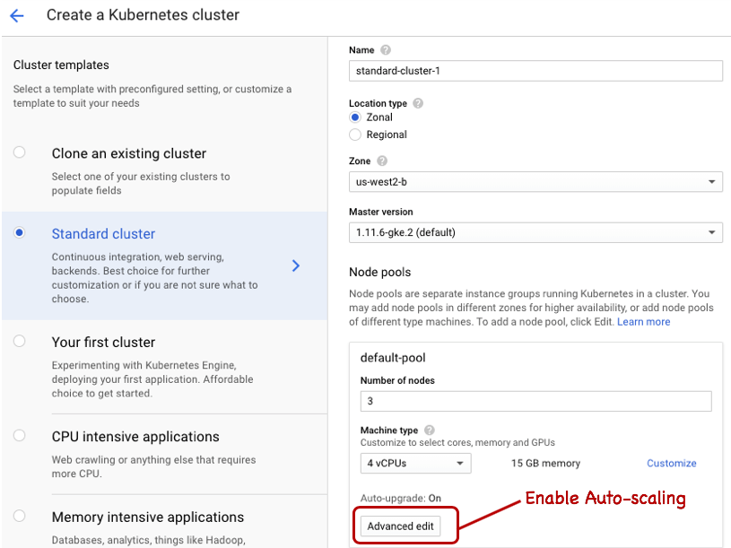This screenshot has height=548, width=731.
Task: Select Your first cluster radio
Action: (x=19, y=341)
